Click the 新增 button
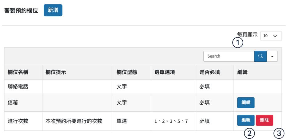This screenshot has height=139, width=291. [x=53, y=10]
